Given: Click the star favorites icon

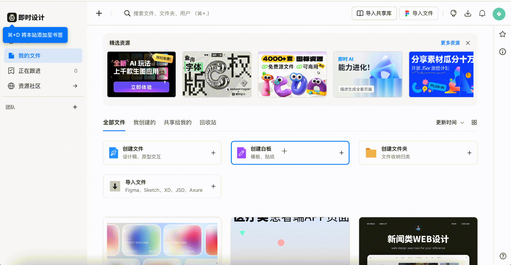Looking at the screenshot, I should point(503,34).
